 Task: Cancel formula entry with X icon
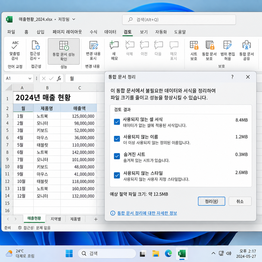click(44, 78)
